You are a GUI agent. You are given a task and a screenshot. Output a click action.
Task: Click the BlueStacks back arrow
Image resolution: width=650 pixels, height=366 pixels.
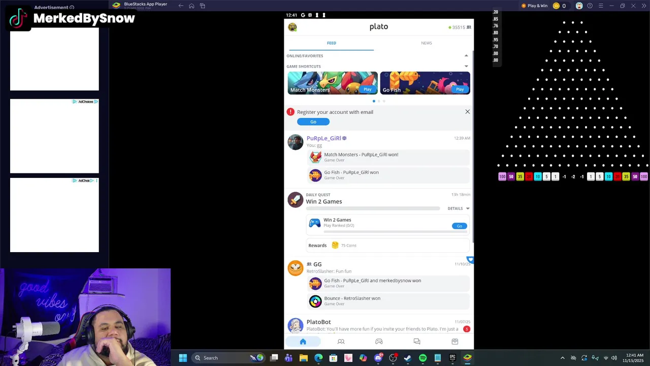point(181,6)
